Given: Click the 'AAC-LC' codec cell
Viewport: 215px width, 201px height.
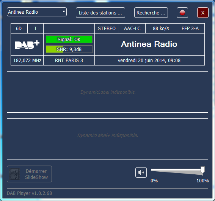Looking at the screenshot, I should click(x=132, y=28).
